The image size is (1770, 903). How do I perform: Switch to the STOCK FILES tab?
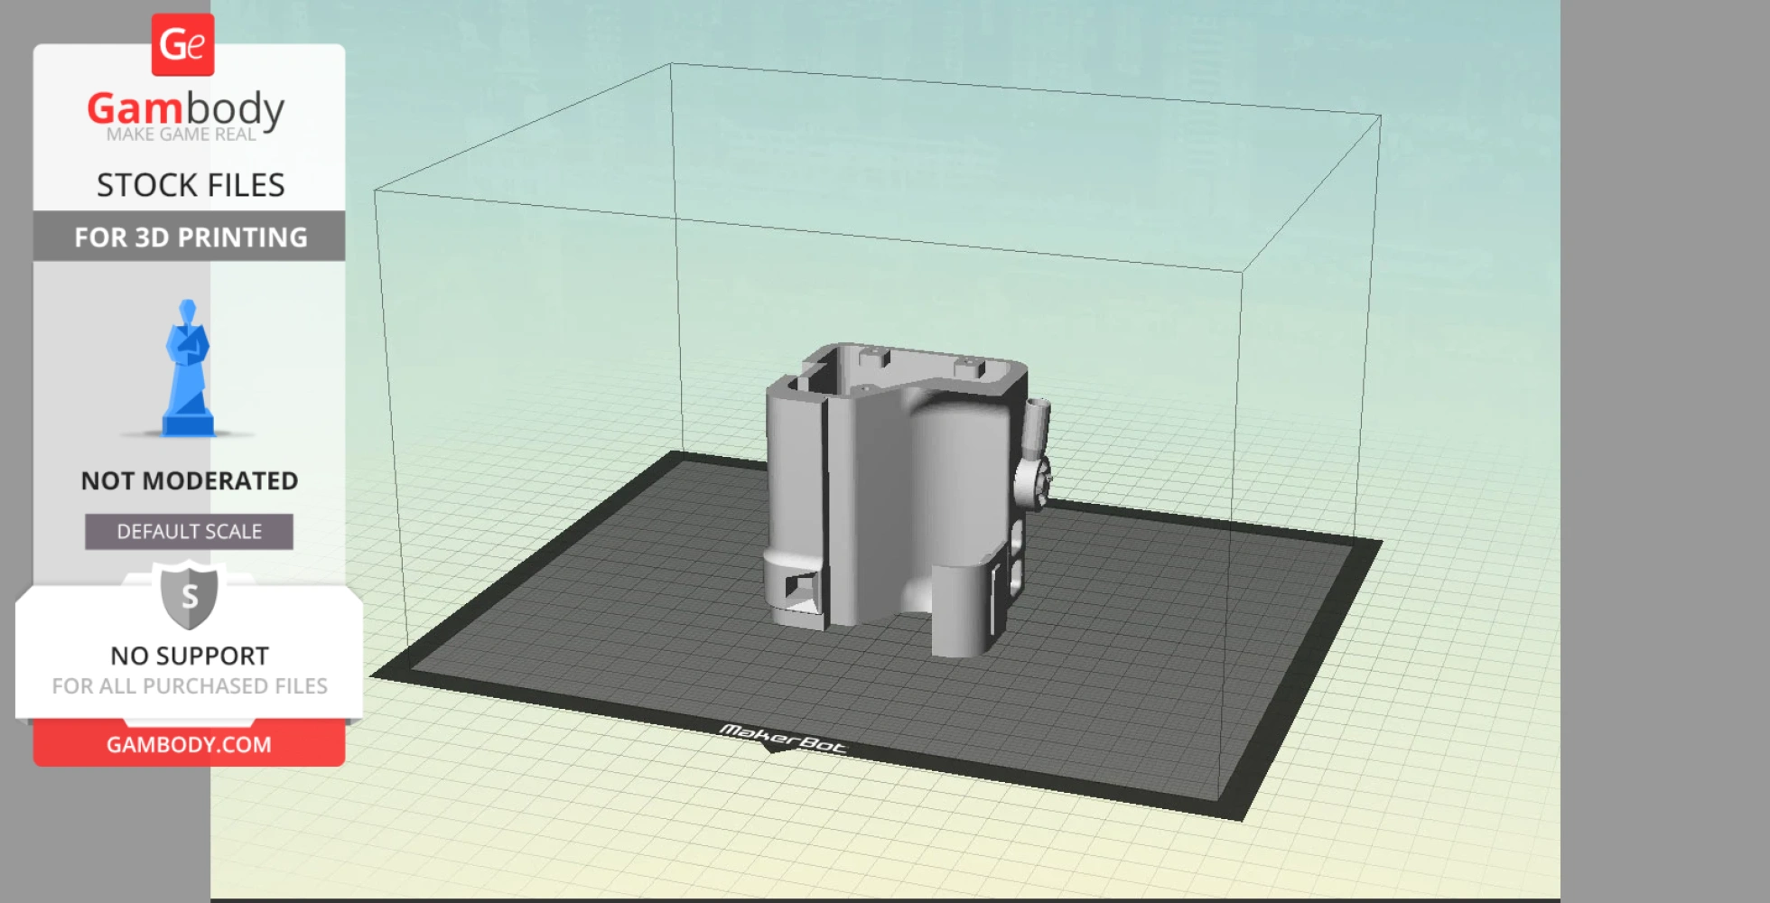190,184
